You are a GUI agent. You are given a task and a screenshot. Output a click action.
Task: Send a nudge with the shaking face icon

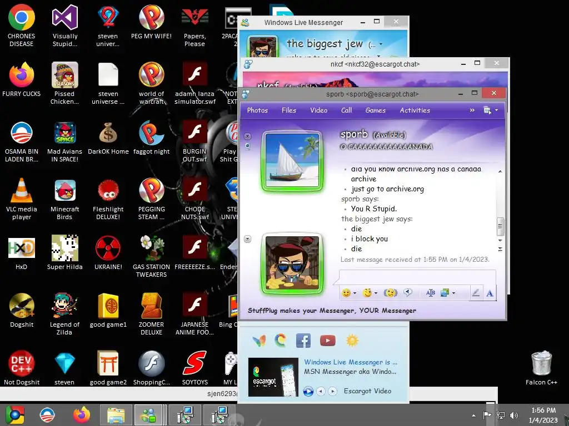(x=390, y=293)
